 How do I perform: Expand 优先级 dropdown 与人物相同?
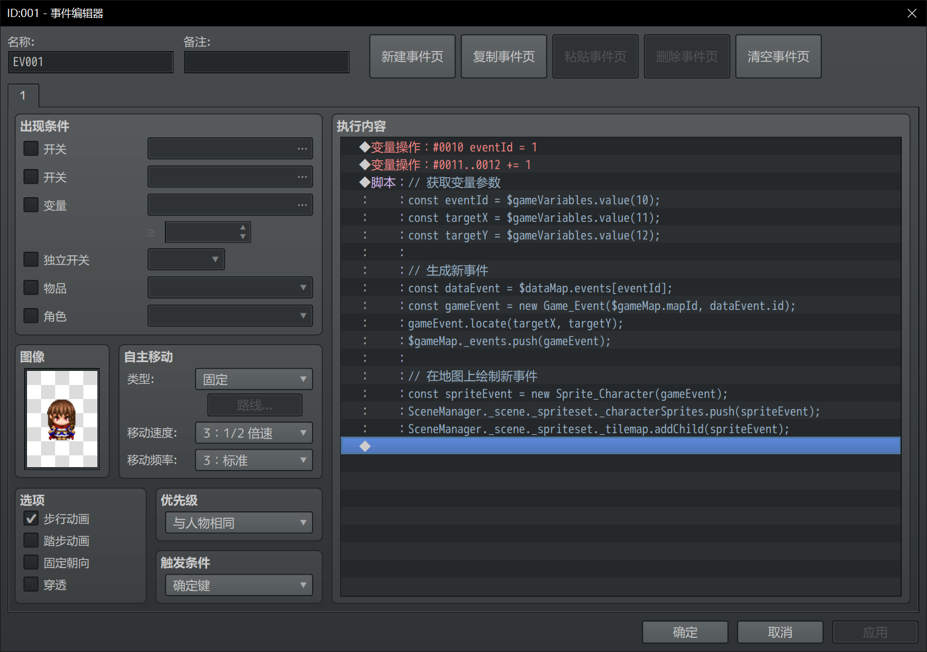coord(239,523)
